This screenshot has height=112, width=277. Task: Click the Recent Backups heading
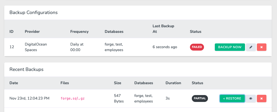(26, 69)
